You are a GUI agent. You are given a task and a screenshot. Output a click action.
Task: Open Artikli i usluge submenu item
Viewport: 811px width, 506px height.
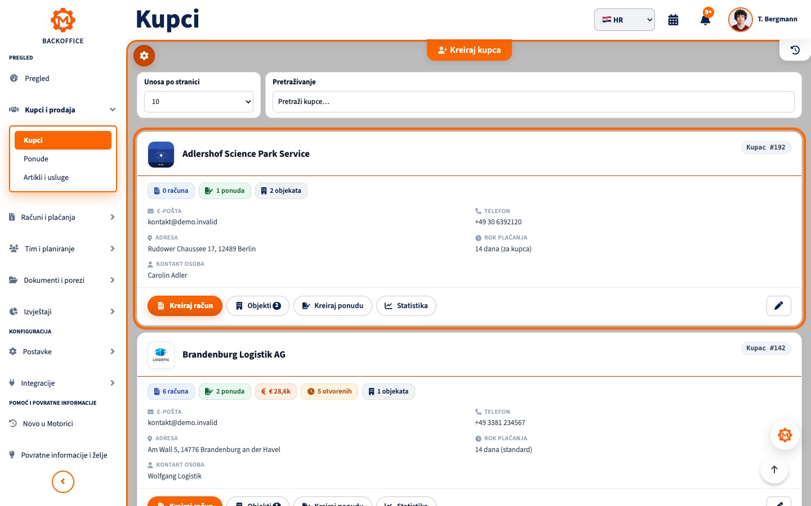click(x=63, y=177)
